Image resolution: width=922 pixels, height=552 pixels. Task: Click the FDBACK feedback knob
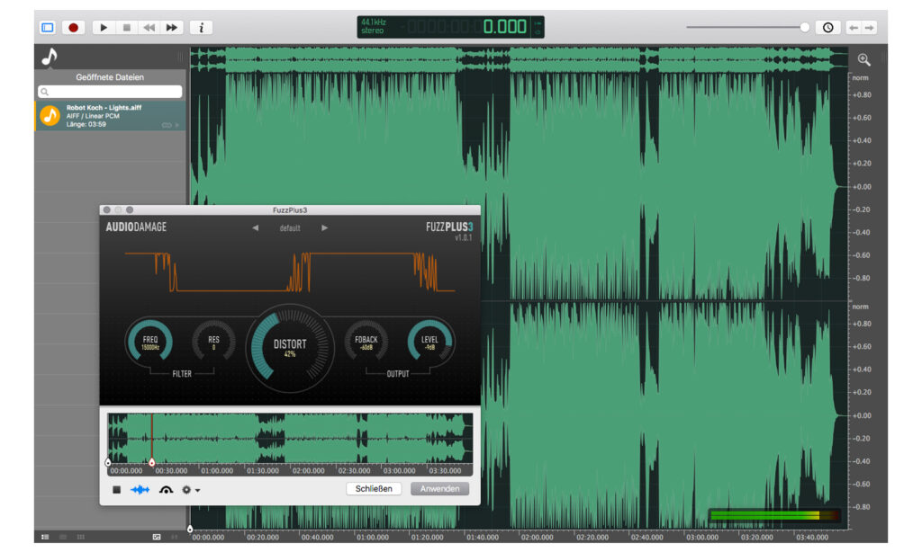366,342
